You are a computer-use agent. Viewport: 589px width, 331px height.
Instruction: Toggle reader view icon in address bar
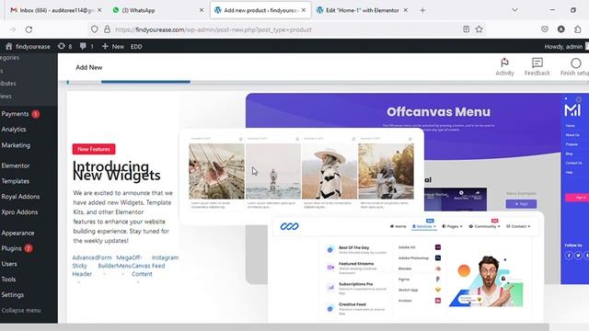pos(467,29)
